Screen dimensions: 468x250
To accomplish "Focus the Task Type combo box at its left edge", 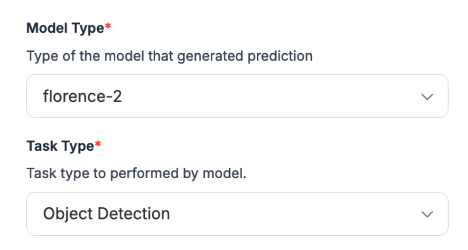I will [32, 214].
